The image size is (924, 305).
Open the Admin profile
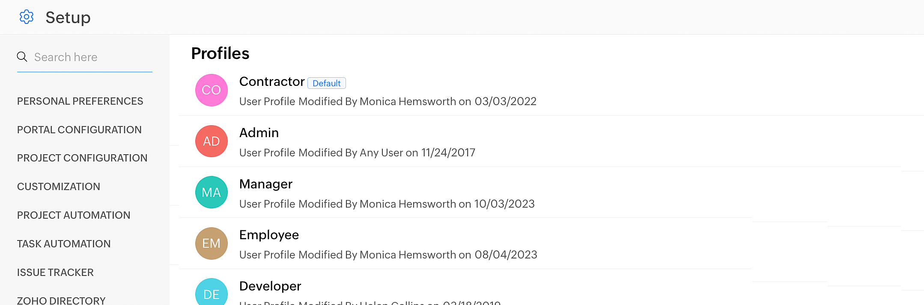click(259, 133)
